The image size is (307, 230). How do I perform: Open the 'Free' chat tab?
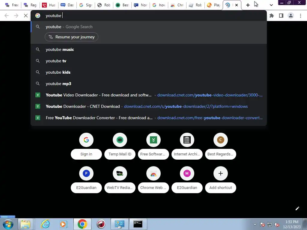pyautogui.click(x=12, y=5)
